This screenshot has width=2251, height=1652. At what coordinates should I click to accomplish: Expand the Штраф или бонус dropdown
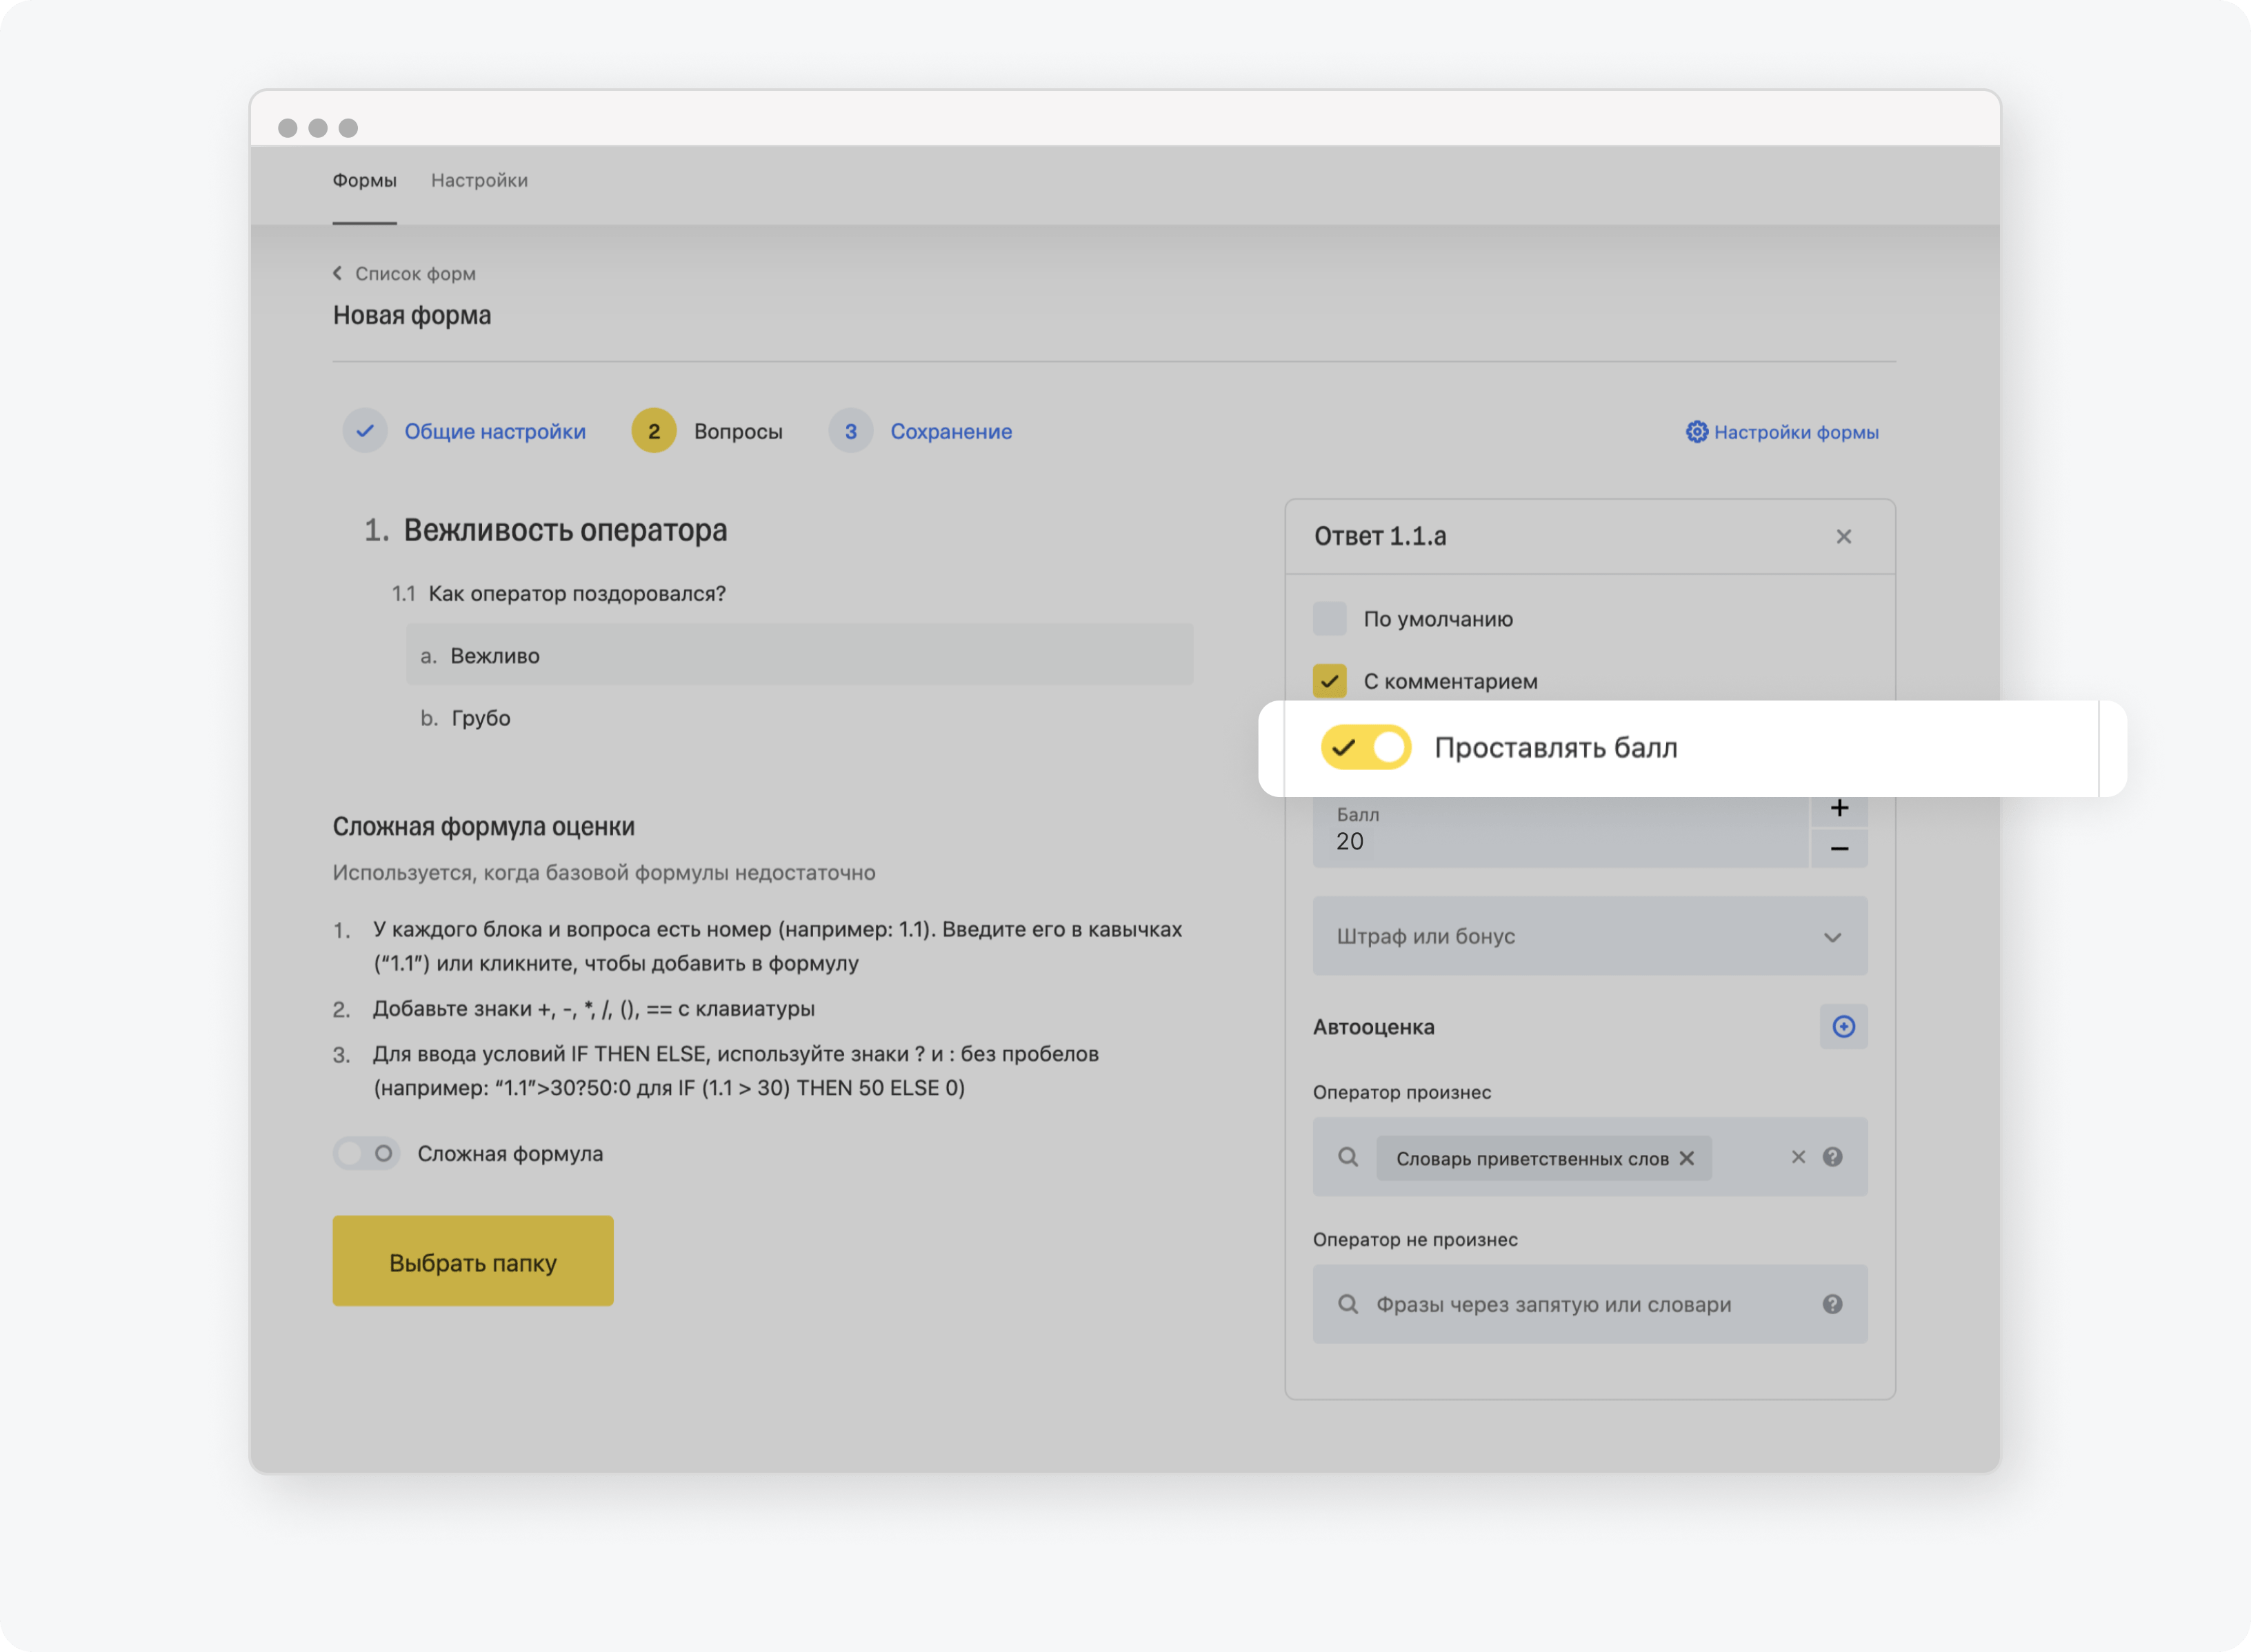pyautogui.click(x=1589, y=936)
